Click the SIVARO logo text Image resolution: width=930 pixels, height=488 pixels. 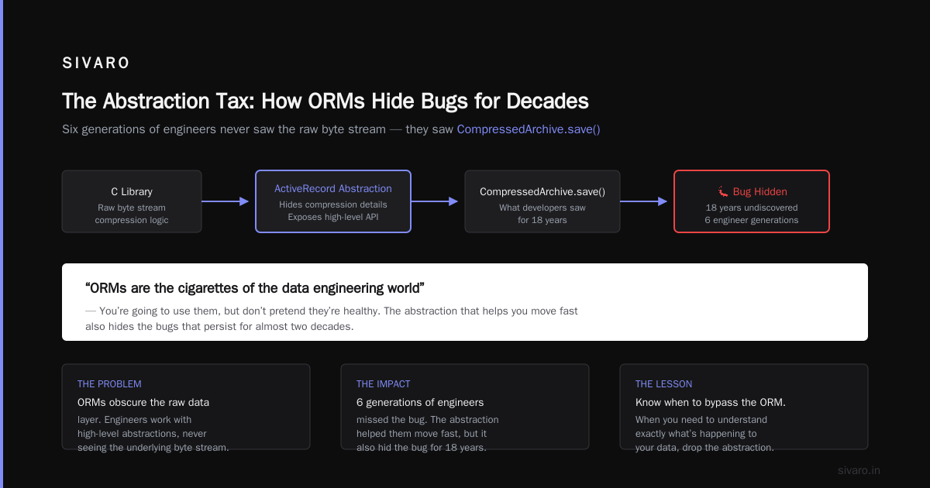tap(96, 64)
